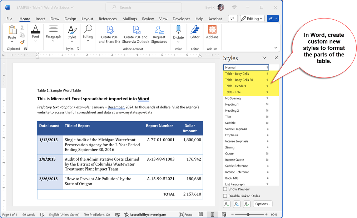
Task: Enable the Show Preview checkbox
Action: coord(225,189)
